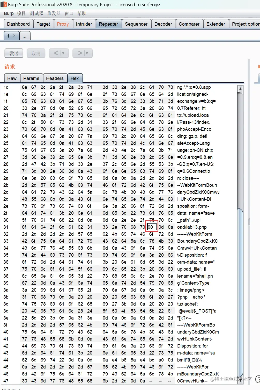Image resolution: width=260 pixels, height=390 pixels.
Task: Switch to the Dashboard tab
Action: click(18, 24)
